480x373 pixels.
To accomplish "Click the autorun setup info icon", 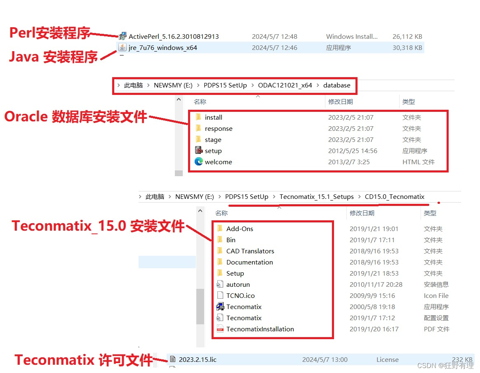I will tap(220, 284).
